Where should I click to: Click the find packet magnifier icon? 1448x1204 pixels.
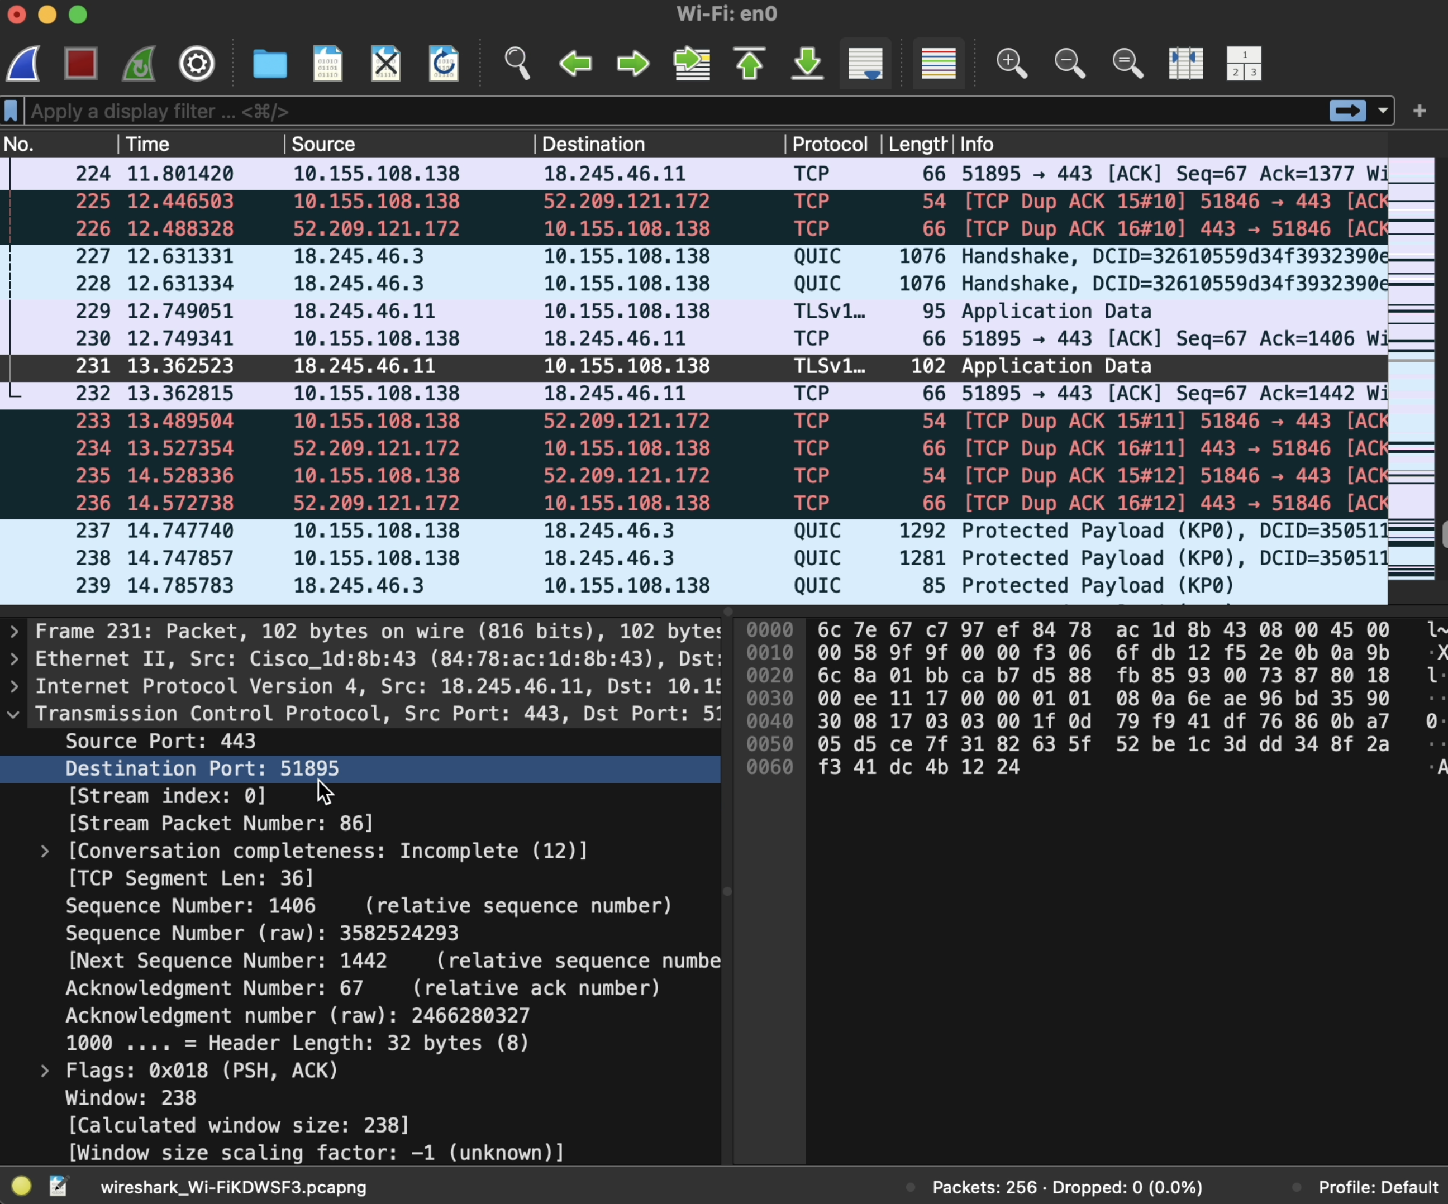point(517,64)
